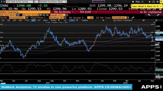163x91 pixels.
Task: Open the See What's New in G tip
Action: coord(145,6)
